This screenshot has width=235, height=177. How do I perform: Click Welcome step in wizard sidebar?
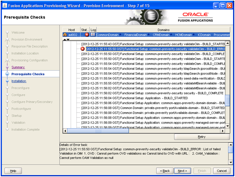18,33
